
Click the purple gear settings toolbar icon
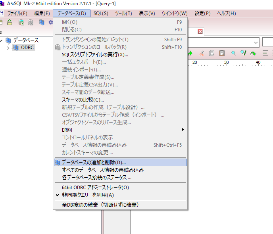pos(51,22)
